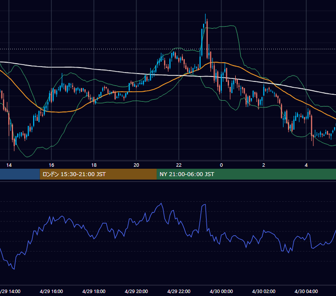Click the 4/30 02:00 time label
This screenshot has width=336, height=296.
[264, 291]
